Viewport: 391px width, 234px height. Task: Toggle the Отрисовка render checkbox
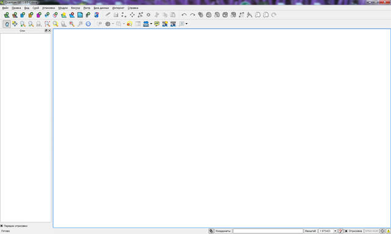click(x=346, y=231)
